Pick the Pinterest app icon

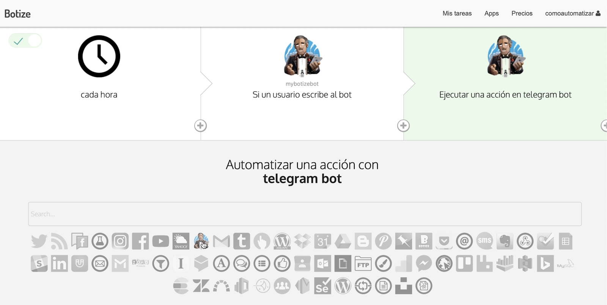click(x=384, y=241)
